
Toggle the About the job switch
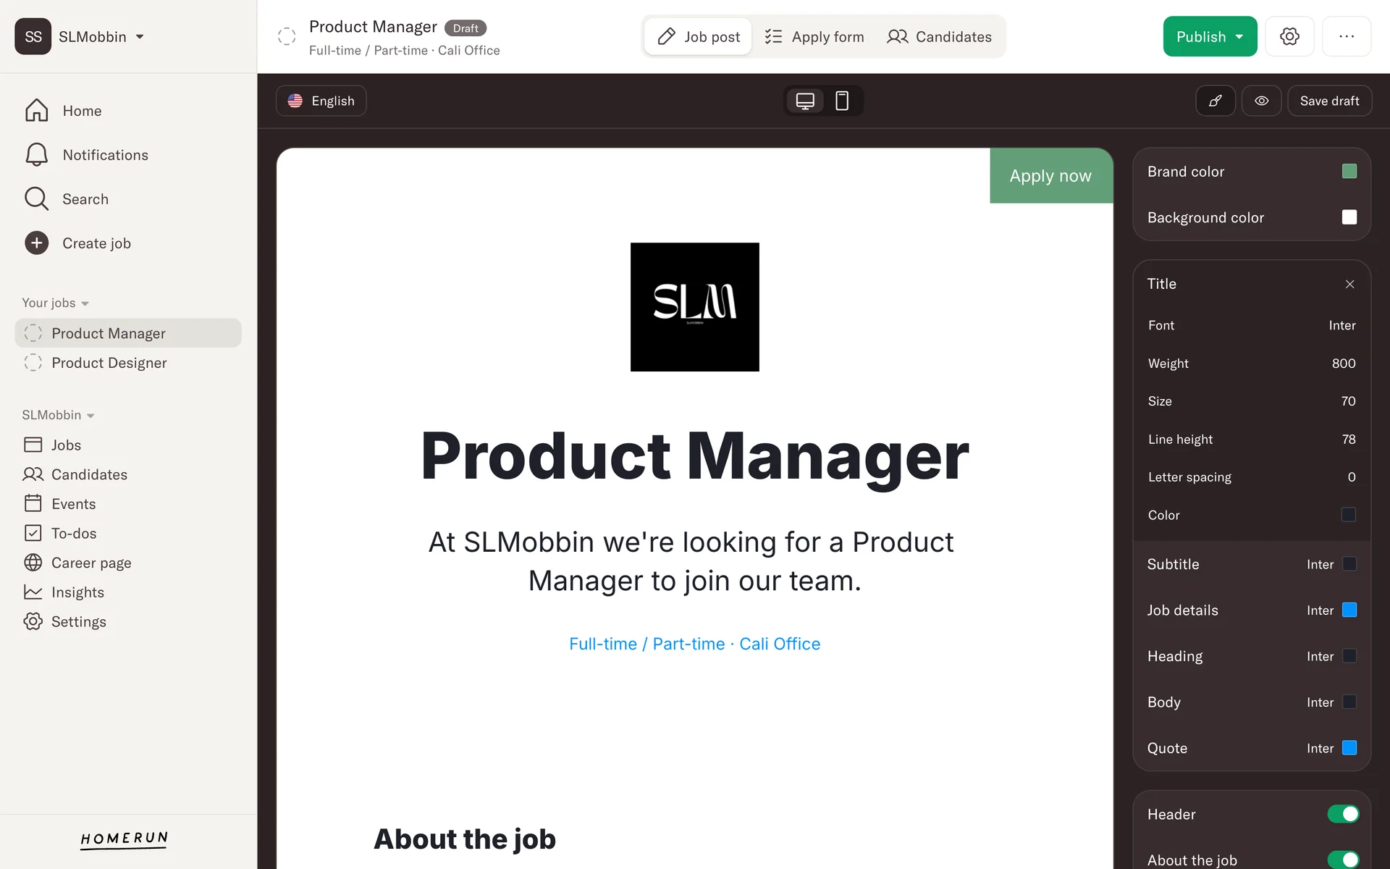1343,860
